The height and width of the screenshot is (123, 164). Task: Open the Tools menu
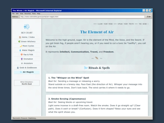[34, 14]
